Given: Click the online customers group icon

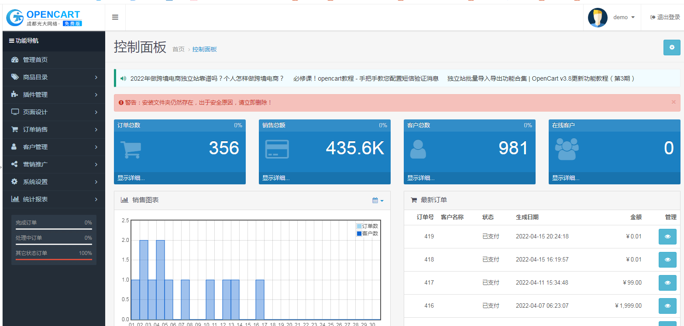Looking at the screenshot, I should (x=567, y=149).
